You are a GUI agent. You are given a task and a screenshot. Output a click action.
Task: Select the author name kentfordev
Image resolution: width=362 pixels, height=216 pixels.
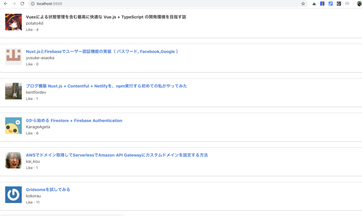click(36, 92)
